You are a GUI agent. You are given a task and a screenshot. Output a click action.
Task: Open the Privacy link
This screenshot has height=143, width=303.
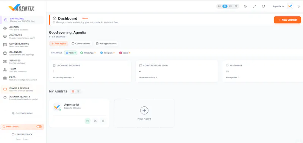(25, 139)
